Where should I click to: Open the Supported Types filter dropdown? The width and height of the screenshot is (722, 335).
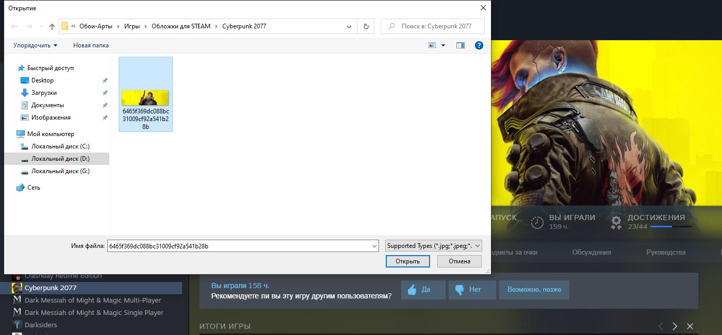433,246
